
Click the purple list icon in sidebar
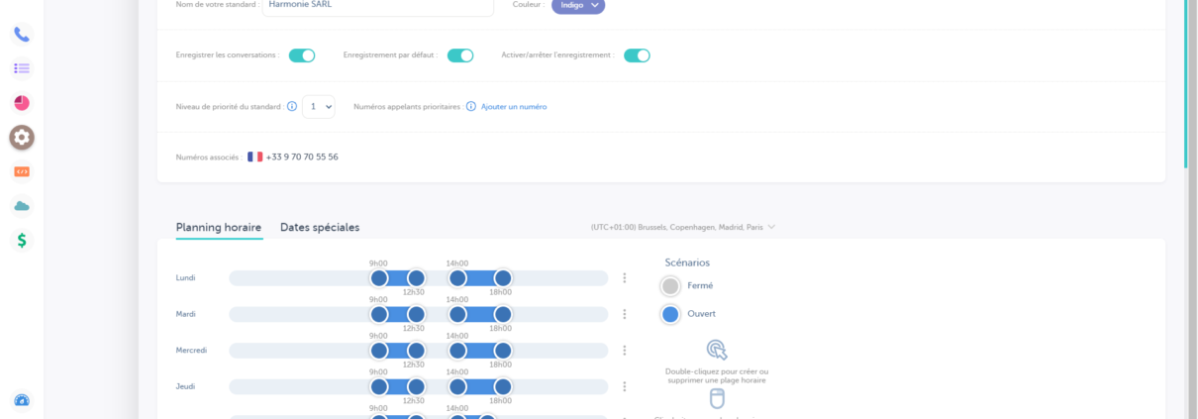click(x=22, y=68)
